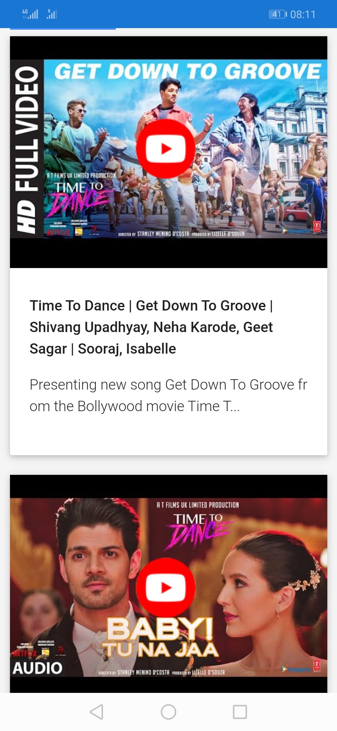Tap the battery indicator in status bar
Viewport: 337px width, 731px height.
[277, 14]
